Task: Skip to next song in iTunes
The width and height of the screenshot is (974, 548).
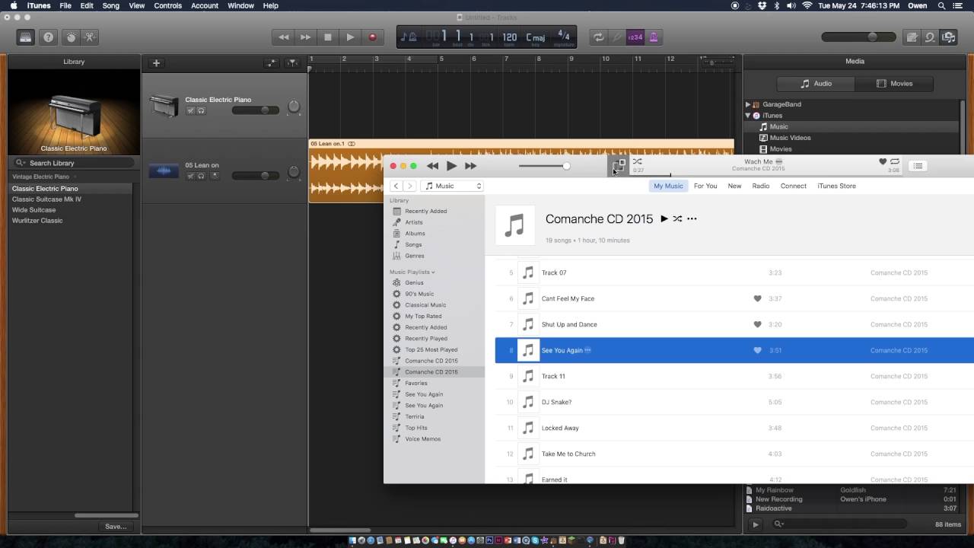Action: [471, 166]
